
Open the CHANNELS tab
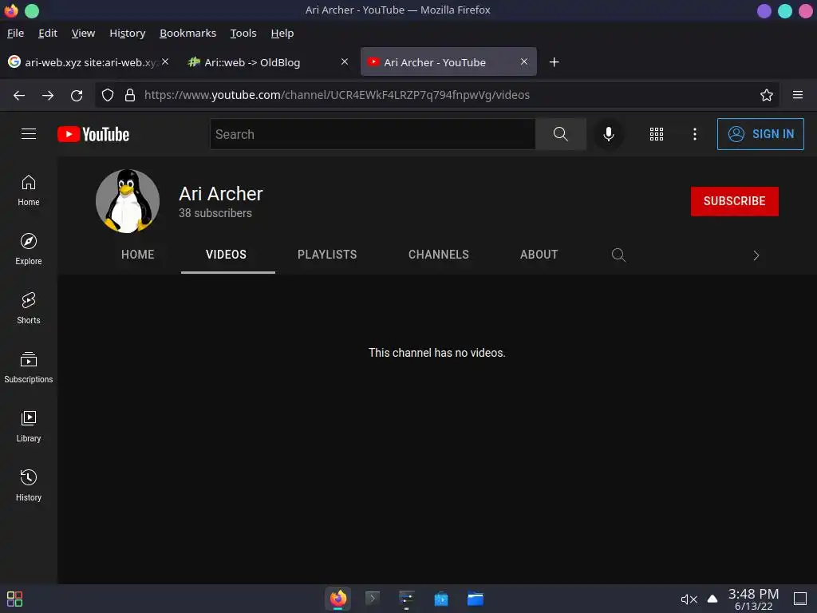pyautogui.click(x=439, y=255)
